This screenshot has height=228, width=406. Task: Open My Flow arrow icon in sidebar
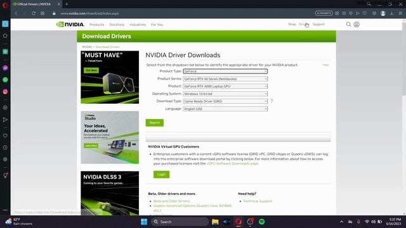coord(5,120)
